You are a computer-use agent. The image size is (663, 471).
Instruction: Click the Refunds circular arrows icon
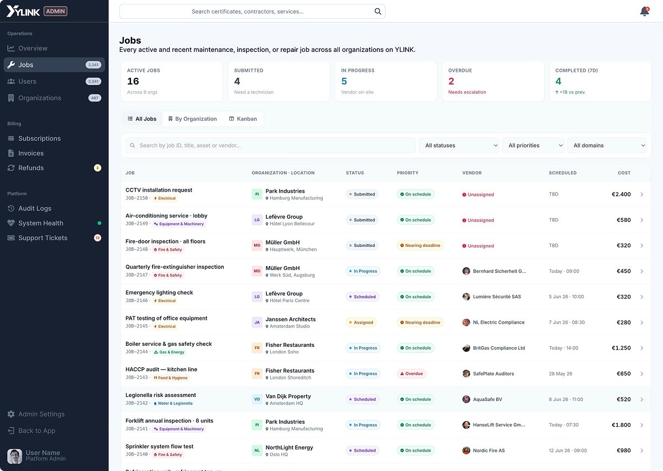(x=11, y=168)
